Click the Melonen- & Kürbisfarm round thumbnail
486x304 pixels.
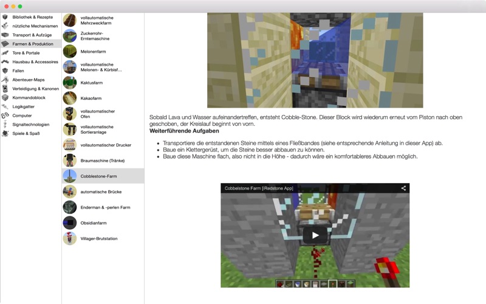(70, 67)
